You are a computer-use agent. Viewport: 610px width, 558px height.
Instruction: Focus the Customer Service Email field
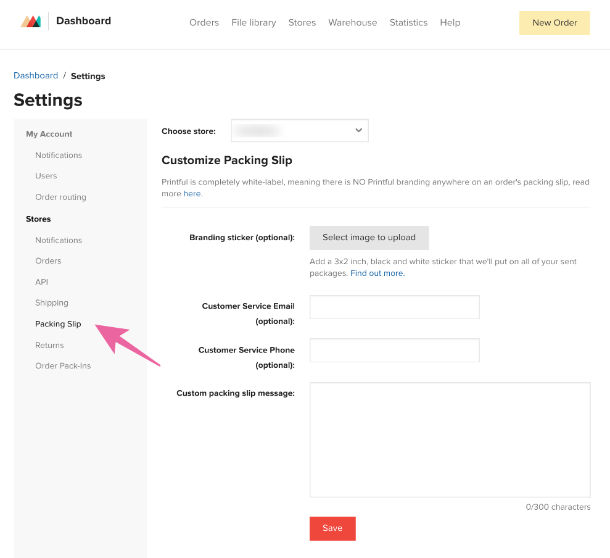point(394,307)
